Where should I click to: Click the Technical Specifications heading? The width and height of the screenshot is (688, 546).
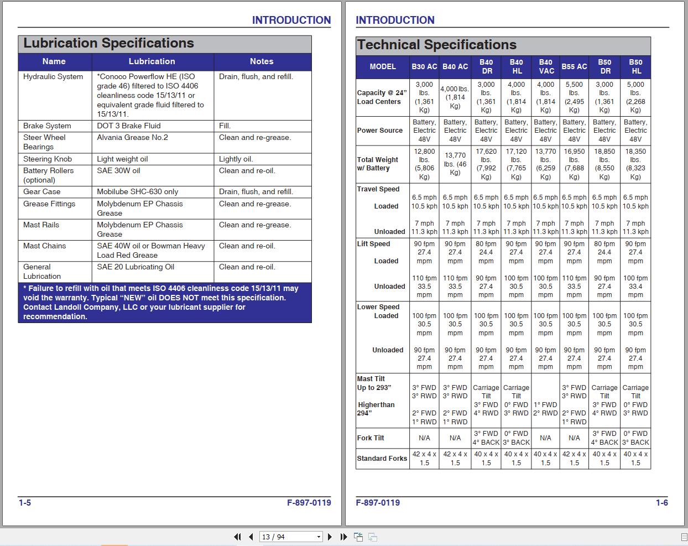(436, 45)
